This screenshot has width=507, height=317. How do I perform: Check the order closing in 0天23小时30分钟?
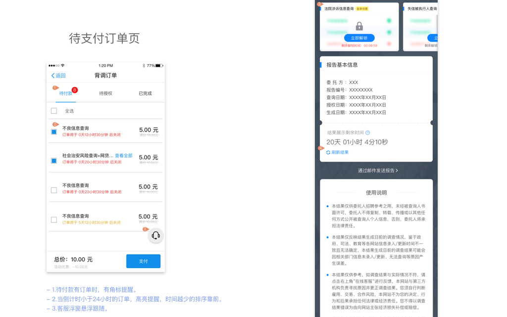click(x=54, y=190)
